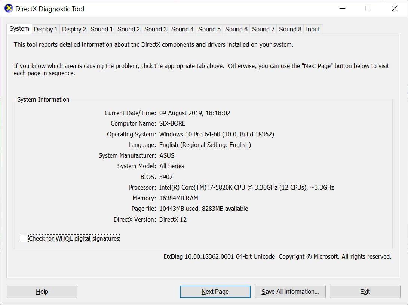Close the DirectX Diagnostic Tool window
Viewport: 408px width, 305px height.
click(x=395, y=9)
